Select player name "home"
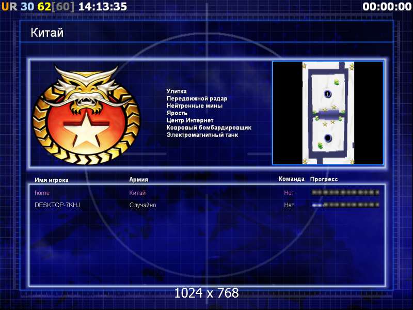This screenshot has width=413, height=310. (x=42, y=193)
